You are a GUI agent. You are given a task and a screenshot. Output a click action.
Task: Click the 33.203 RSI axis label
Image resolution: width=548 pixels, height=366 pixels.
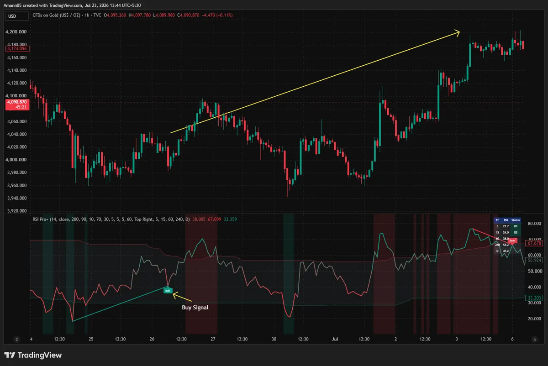(534, 298)
